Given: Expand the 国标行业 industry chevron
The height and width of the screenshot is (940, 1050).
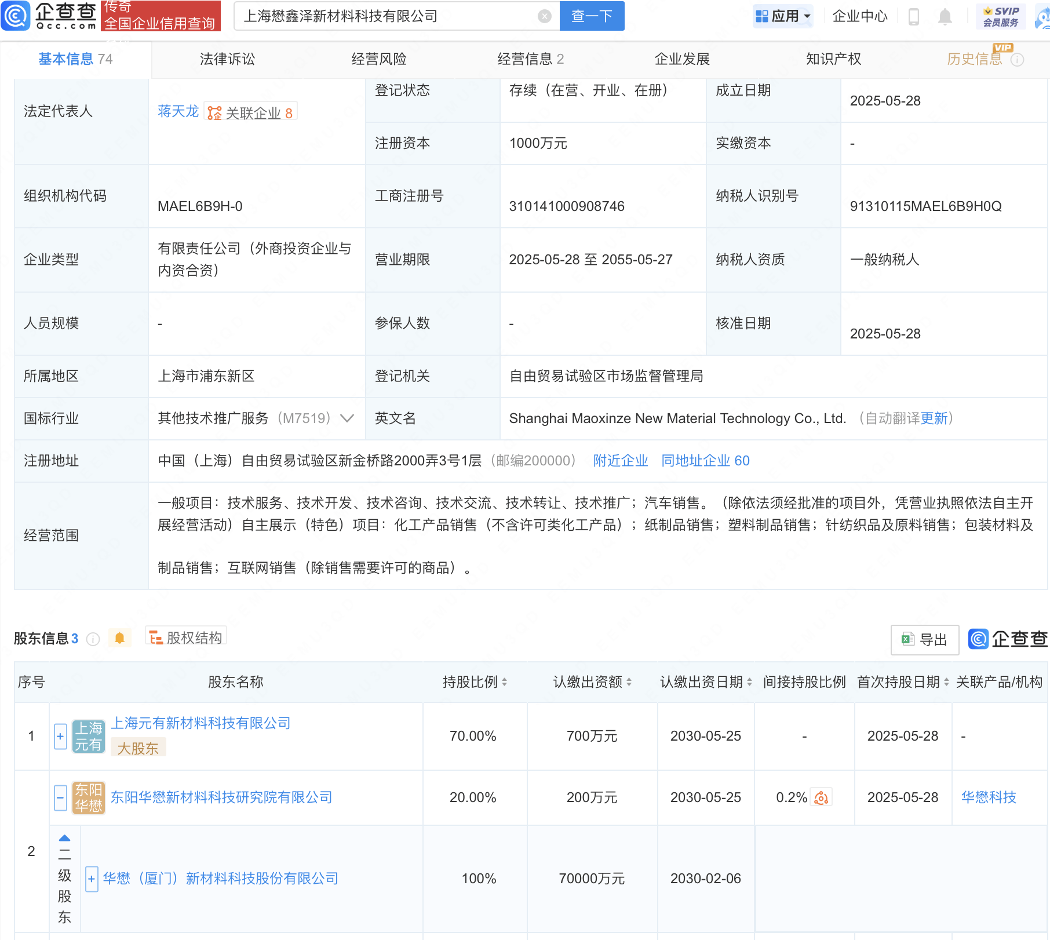Looking at the screenshot, I should tap(347, 418).
